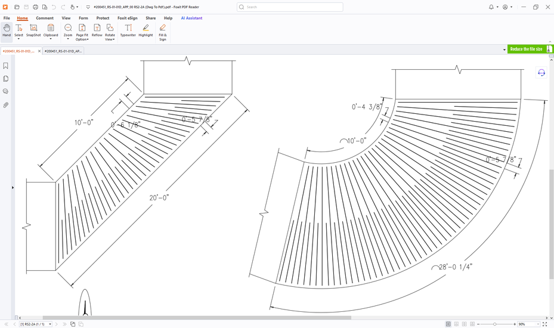Switch to the Protect ribbon tab

pos(103,18)
